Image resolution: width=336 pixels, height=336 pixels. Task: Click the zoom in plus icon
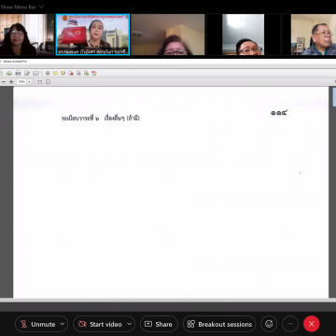11,81
